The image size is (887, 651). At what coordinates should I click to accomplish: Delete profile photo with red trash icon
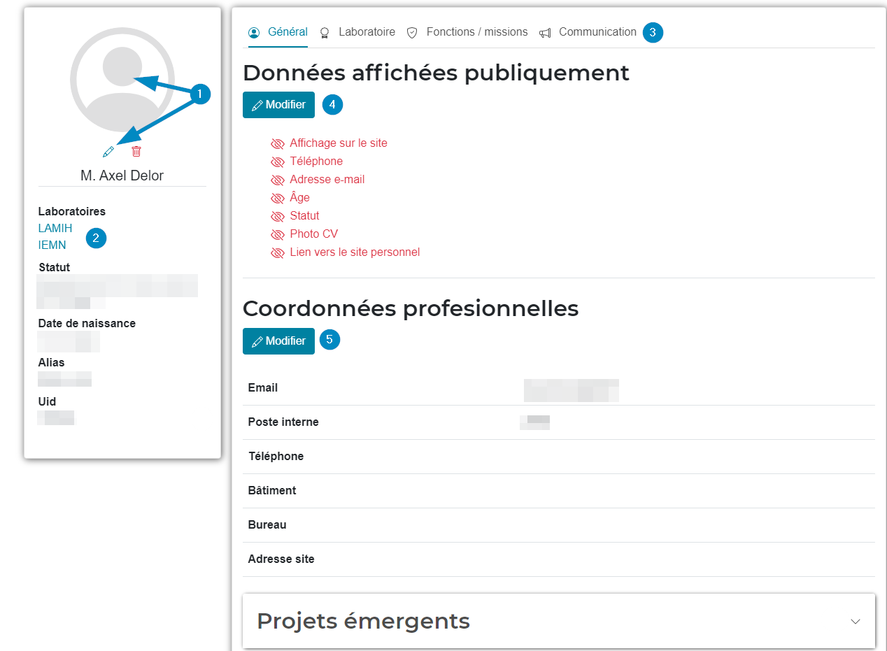click(x=136, y=151)
